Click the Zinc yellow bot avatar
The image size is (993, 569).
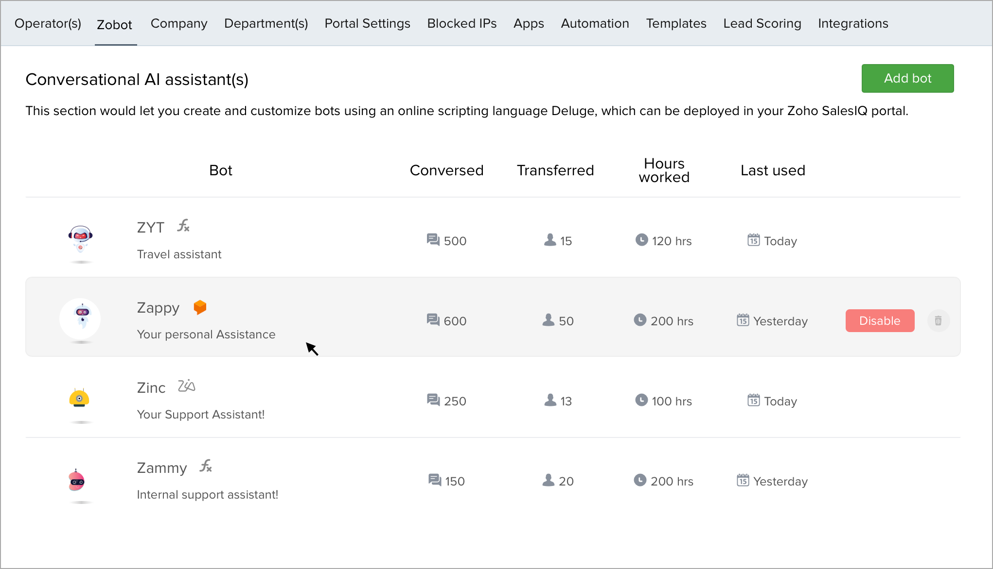pos(79,398)
